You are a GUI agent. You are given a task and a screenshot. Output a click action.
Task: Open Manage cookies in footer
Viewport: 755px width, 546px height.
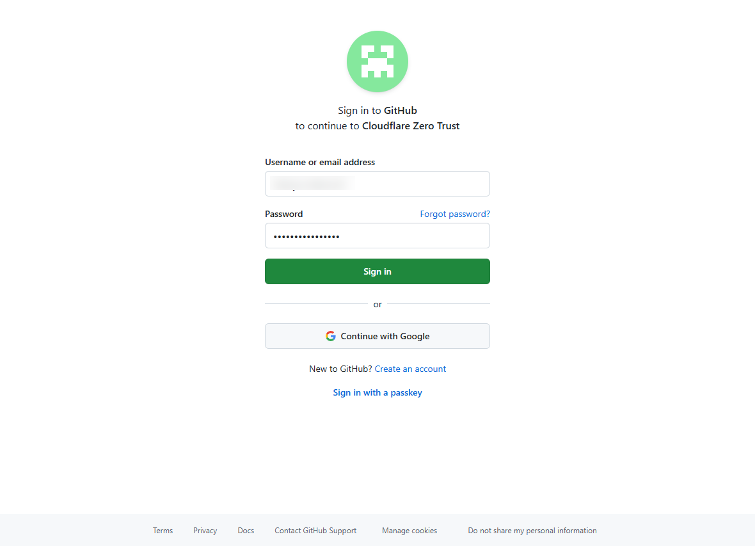point(409,531)
